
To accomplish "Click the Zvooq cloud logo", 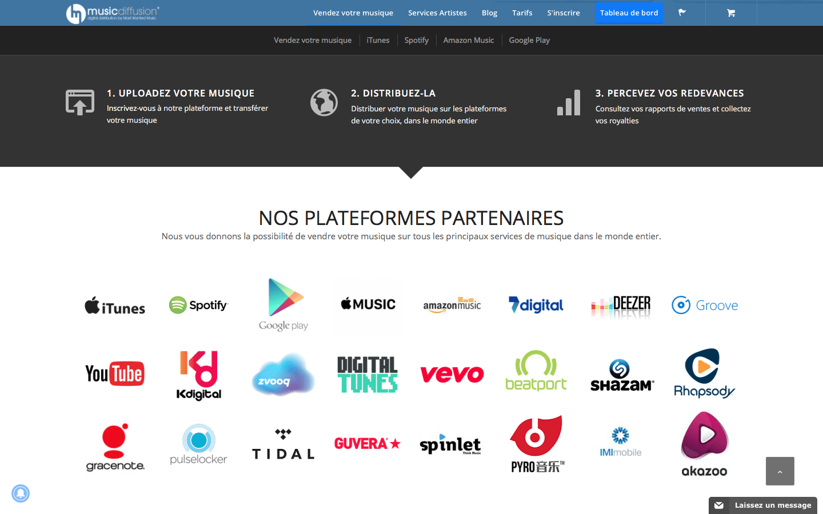I will 283,375.
